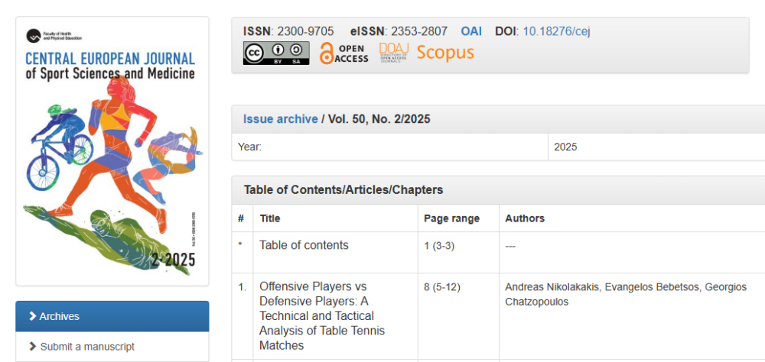The width and height of the screenshot is (765, 362).
Task: Click the chevron icon beside Archives
Action: pyautogui.click(x=32, y=316)
